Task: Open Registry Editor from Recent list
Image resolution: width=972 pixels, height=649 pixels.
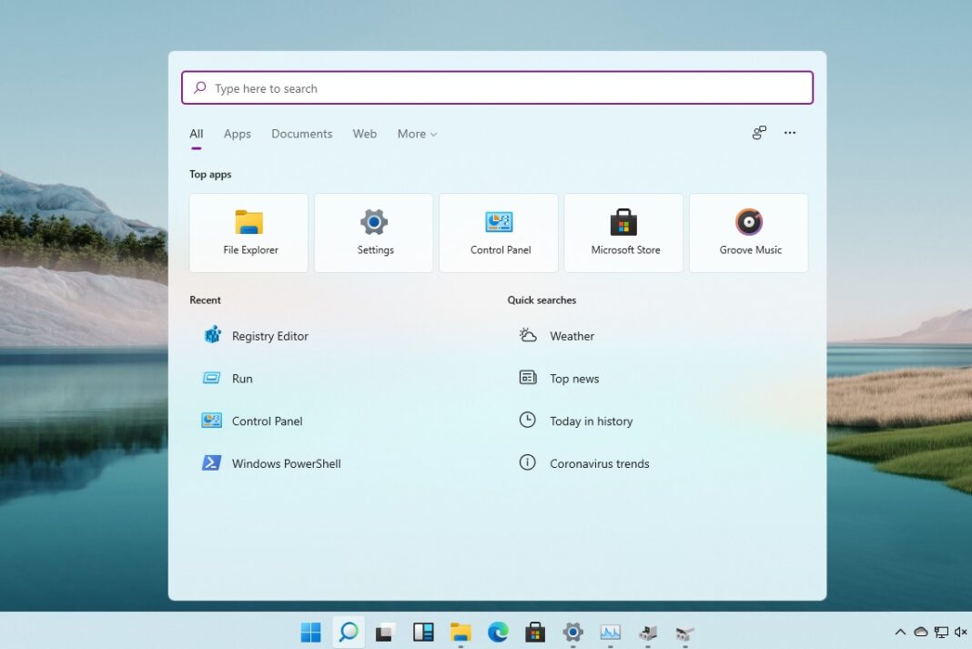Action: pyautogui.click(x=270, y=336)
